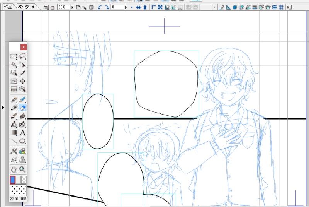309x207 pixels.
Task: Select the dust cleaner tool
Action: 14,159
